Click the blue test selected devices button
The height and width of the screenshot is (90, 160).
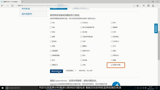point(56,71)
